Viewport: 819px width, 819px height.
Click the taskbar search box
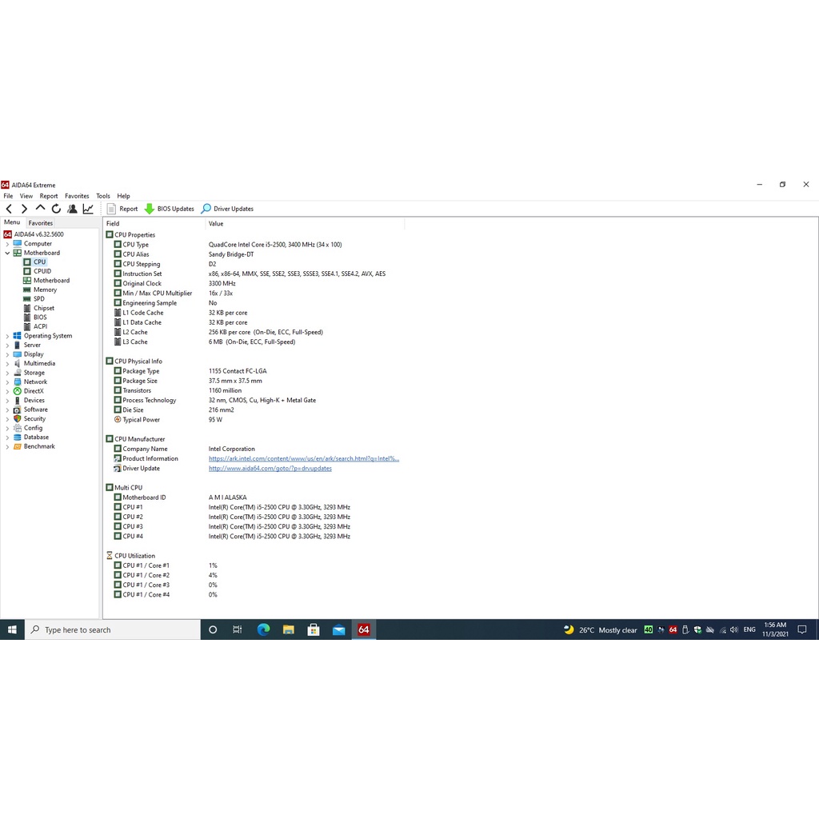click(112, 630)
